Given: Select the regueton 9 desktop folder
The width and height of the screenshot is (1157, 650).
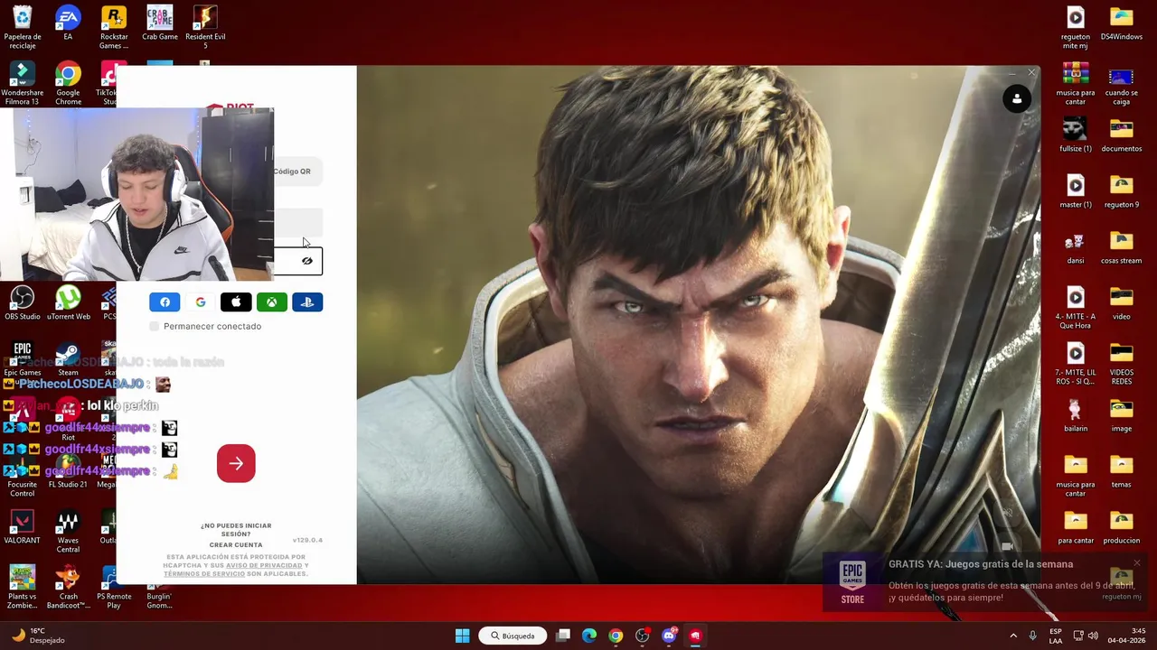Looking at the screenshot, I should 1121,191.
